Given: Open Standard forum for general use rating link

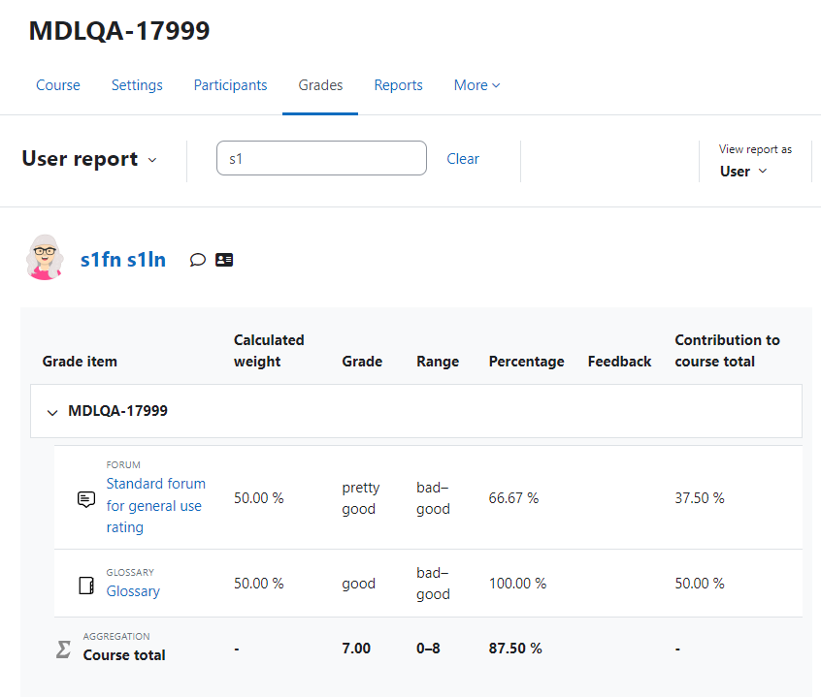Looking at the screenshot, I should (156, 505).
